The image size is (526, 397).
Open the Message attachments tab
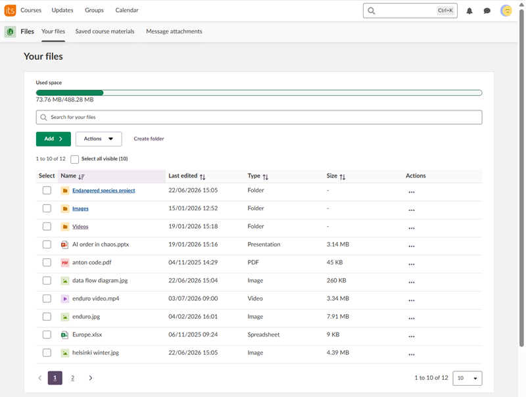tap(174, 31)
